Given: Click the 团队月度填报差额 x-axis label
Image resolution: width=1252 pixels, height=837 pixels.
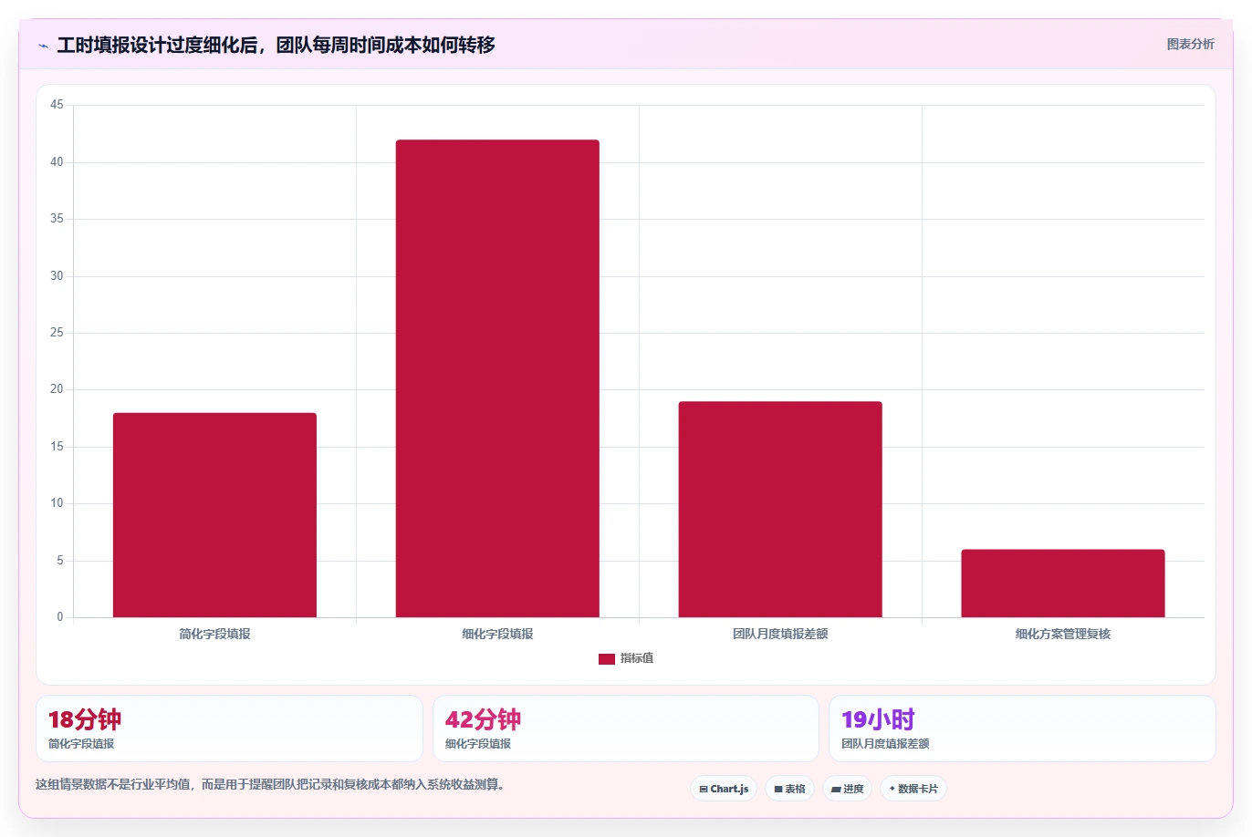Looking at the screenshot, I should [780, 634].
